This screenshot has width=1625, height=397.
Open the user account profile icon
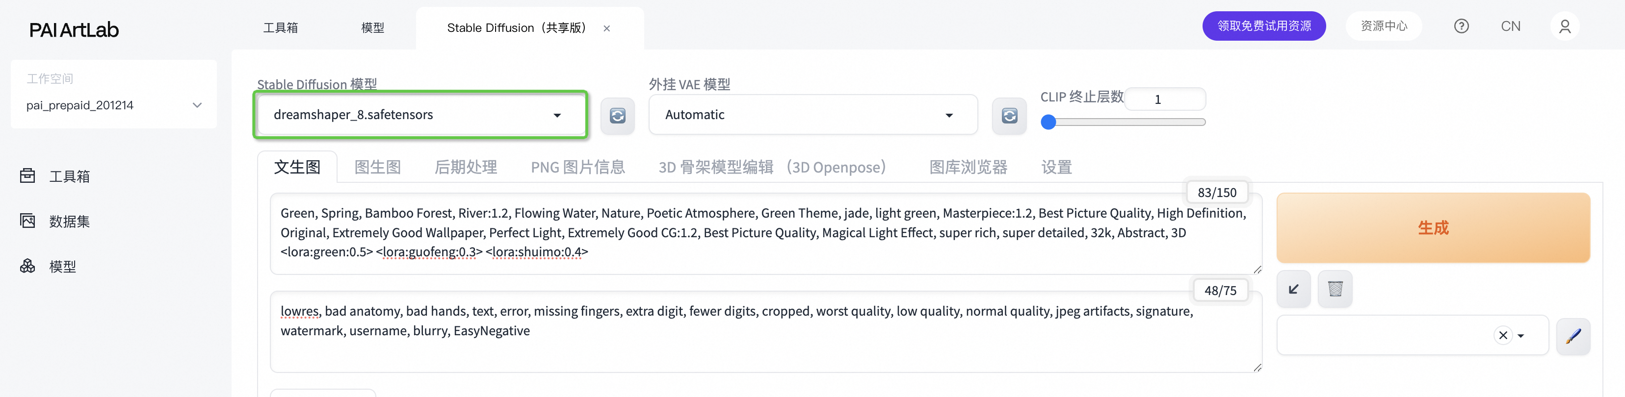1565,26
